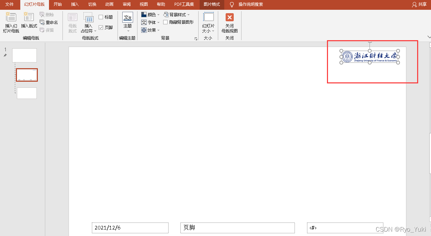Open the Background group dialog launcher
Screen dimensions: 431x236
pos(196,39)
